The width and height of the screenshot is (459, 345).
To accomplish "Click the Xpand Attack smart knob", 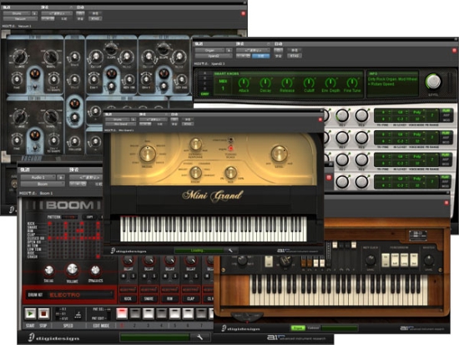I will [244, 83].
